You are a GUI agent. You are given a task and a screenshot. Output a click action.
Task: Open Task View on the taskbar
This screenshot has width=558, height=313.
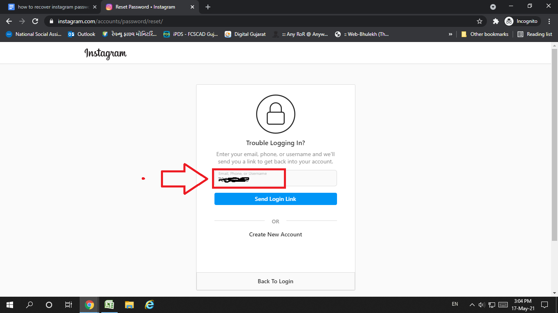pos(69,304)
